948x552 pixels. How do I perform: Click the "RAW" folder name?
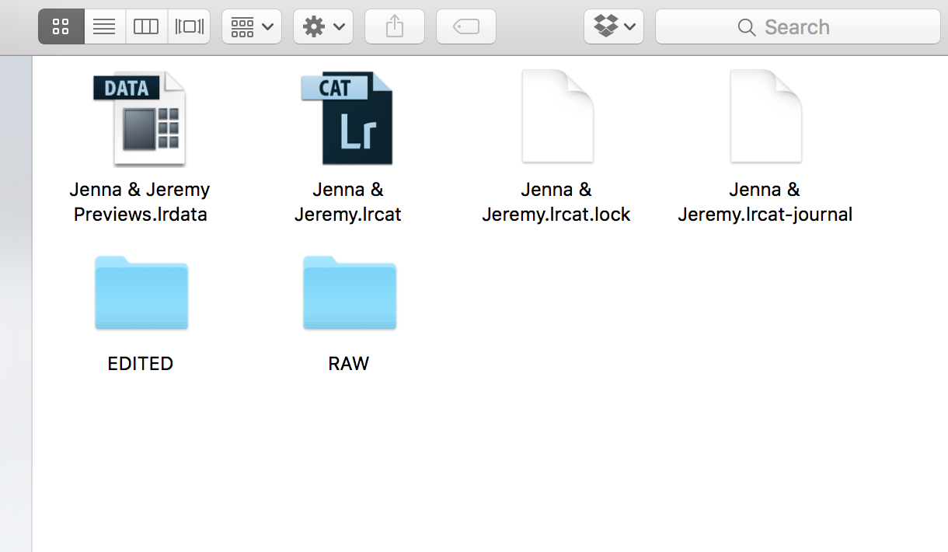coord(349,363)
